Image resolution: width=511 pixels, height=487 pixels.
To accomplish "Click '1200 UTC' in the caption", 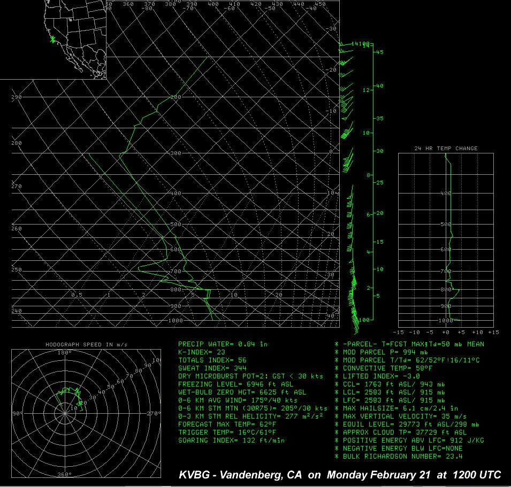I will click(x=477, y=475).
